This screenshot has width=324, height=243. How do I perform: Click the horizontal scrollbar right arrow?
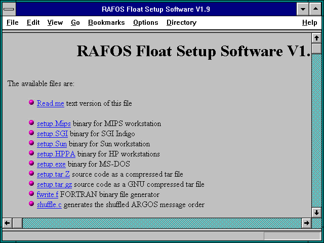(x=306, y=223)
